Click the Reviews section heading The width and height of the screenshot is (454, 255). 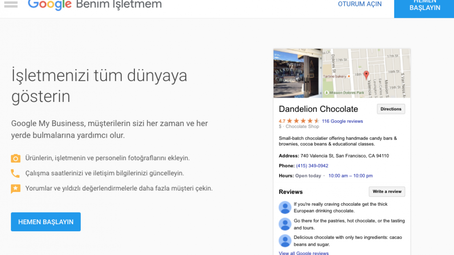(290, 192)
